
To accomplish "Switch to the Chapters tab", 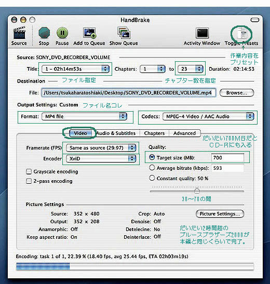I will tap(154, 133).
